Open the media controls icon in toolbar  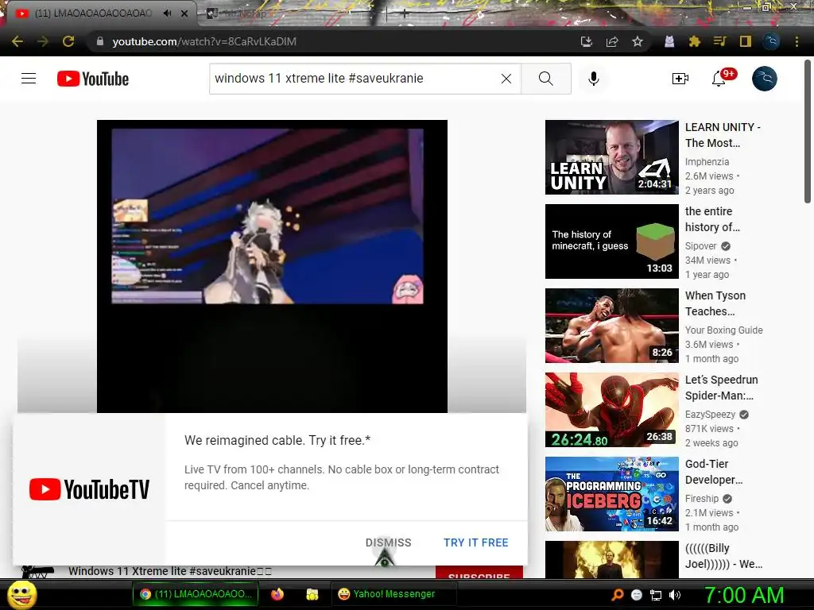tap(719, 41)
